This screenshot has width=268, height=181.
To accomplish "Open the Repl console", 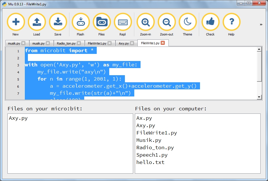I will click(x=123, y=22).
